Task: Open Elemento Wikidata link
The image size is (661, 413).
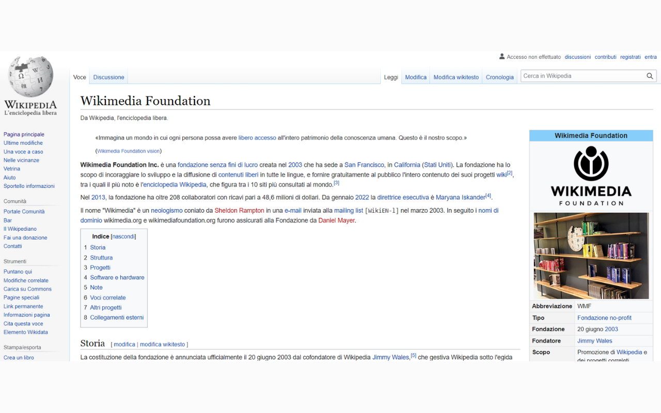Action: (x=26, y=332)
